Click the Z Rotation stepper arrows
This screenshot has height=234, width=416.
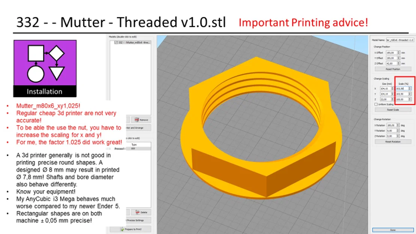click(x=398, y=136)
